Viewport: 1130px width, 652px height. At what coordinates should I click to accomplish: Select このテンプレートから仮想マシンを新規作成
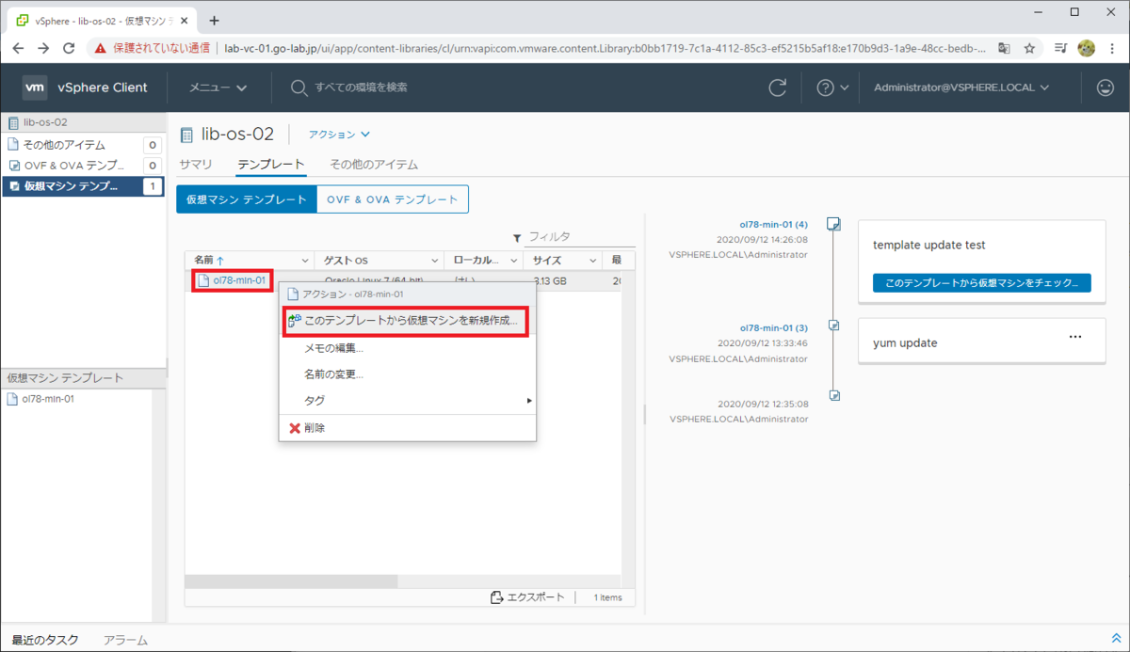[x=404, y=320]
